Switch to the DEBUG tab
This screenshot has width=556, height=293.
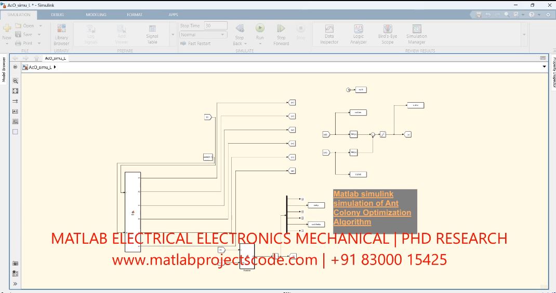57,15
